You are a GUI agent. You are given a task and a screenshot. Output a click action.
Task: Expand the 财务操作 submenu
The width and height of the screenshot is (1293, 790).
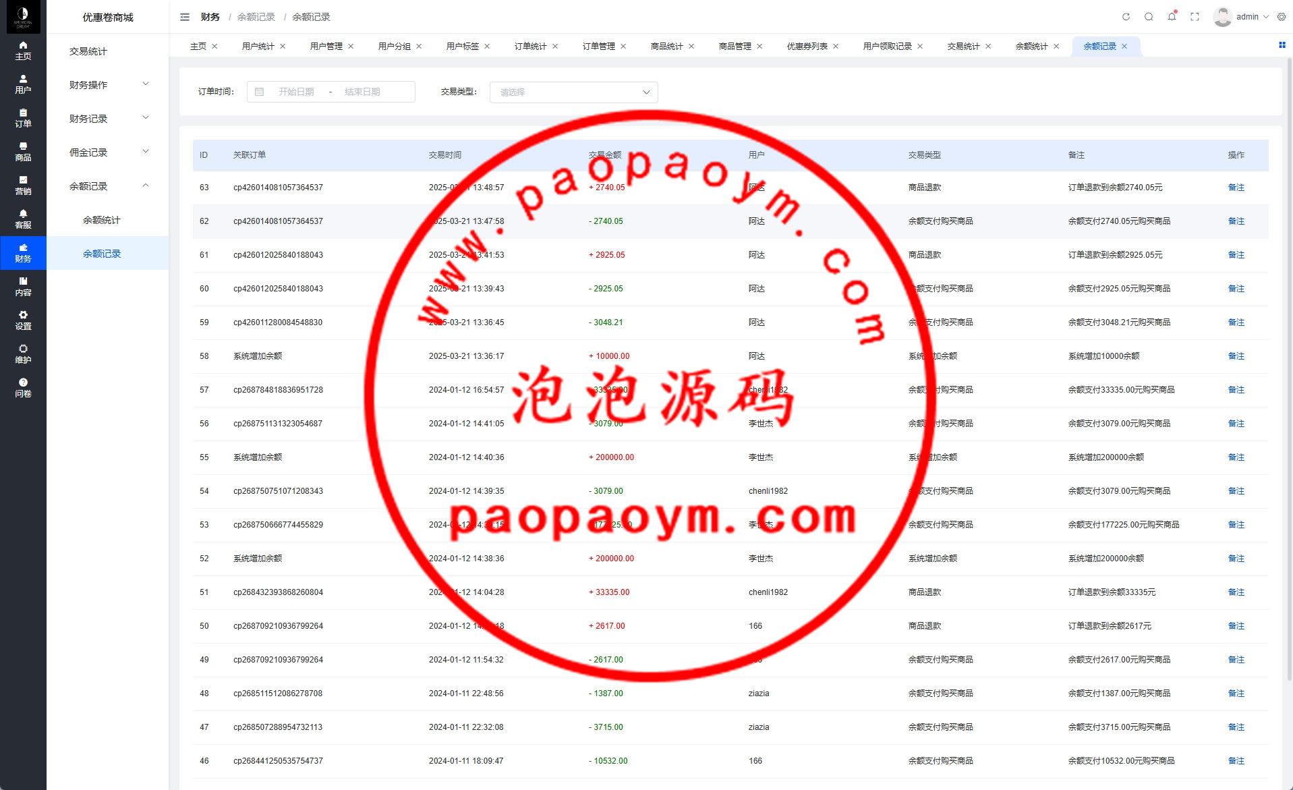click(108, 85)
